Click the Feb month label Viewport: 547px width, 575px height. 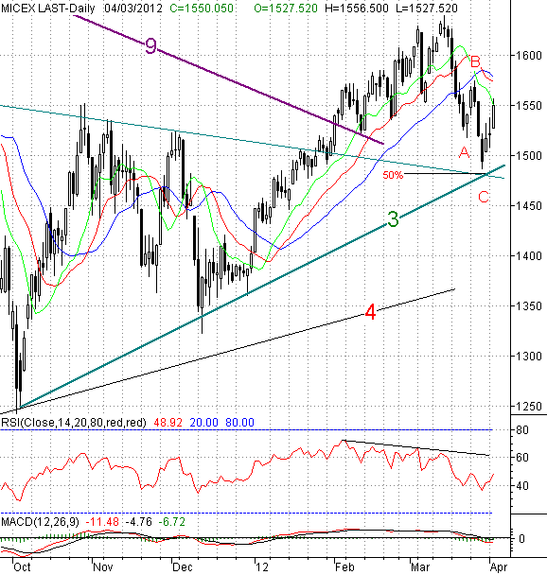coord(344,566)
